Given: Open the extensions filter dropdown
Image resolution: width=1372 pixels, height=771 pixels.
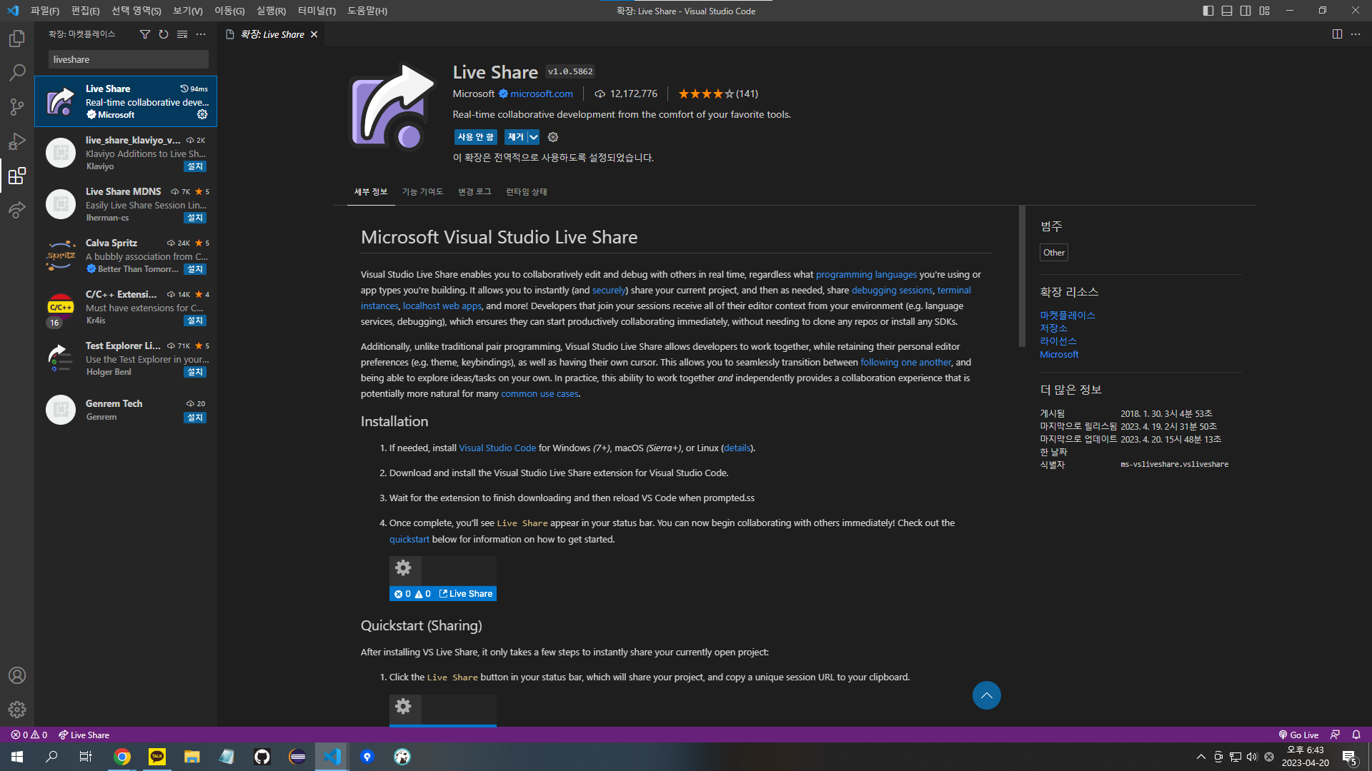Looking at the screenshot, I should (145, 34).
